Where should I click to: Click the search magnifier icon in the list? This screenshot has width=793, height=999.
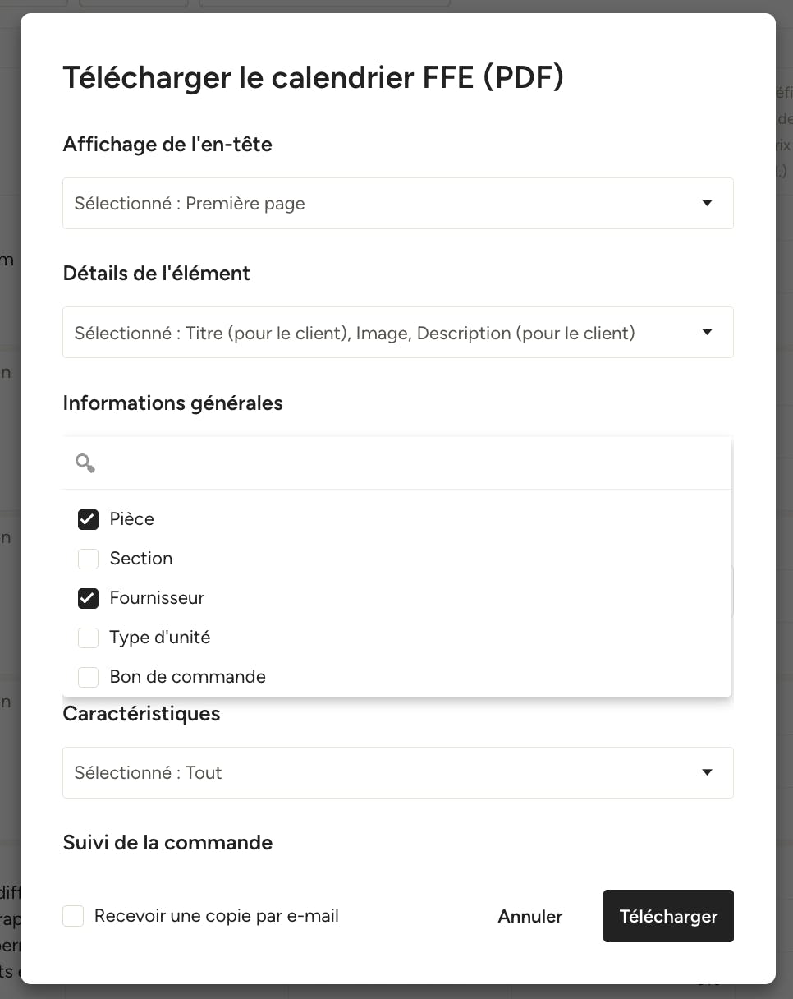[x=85, y=463]
